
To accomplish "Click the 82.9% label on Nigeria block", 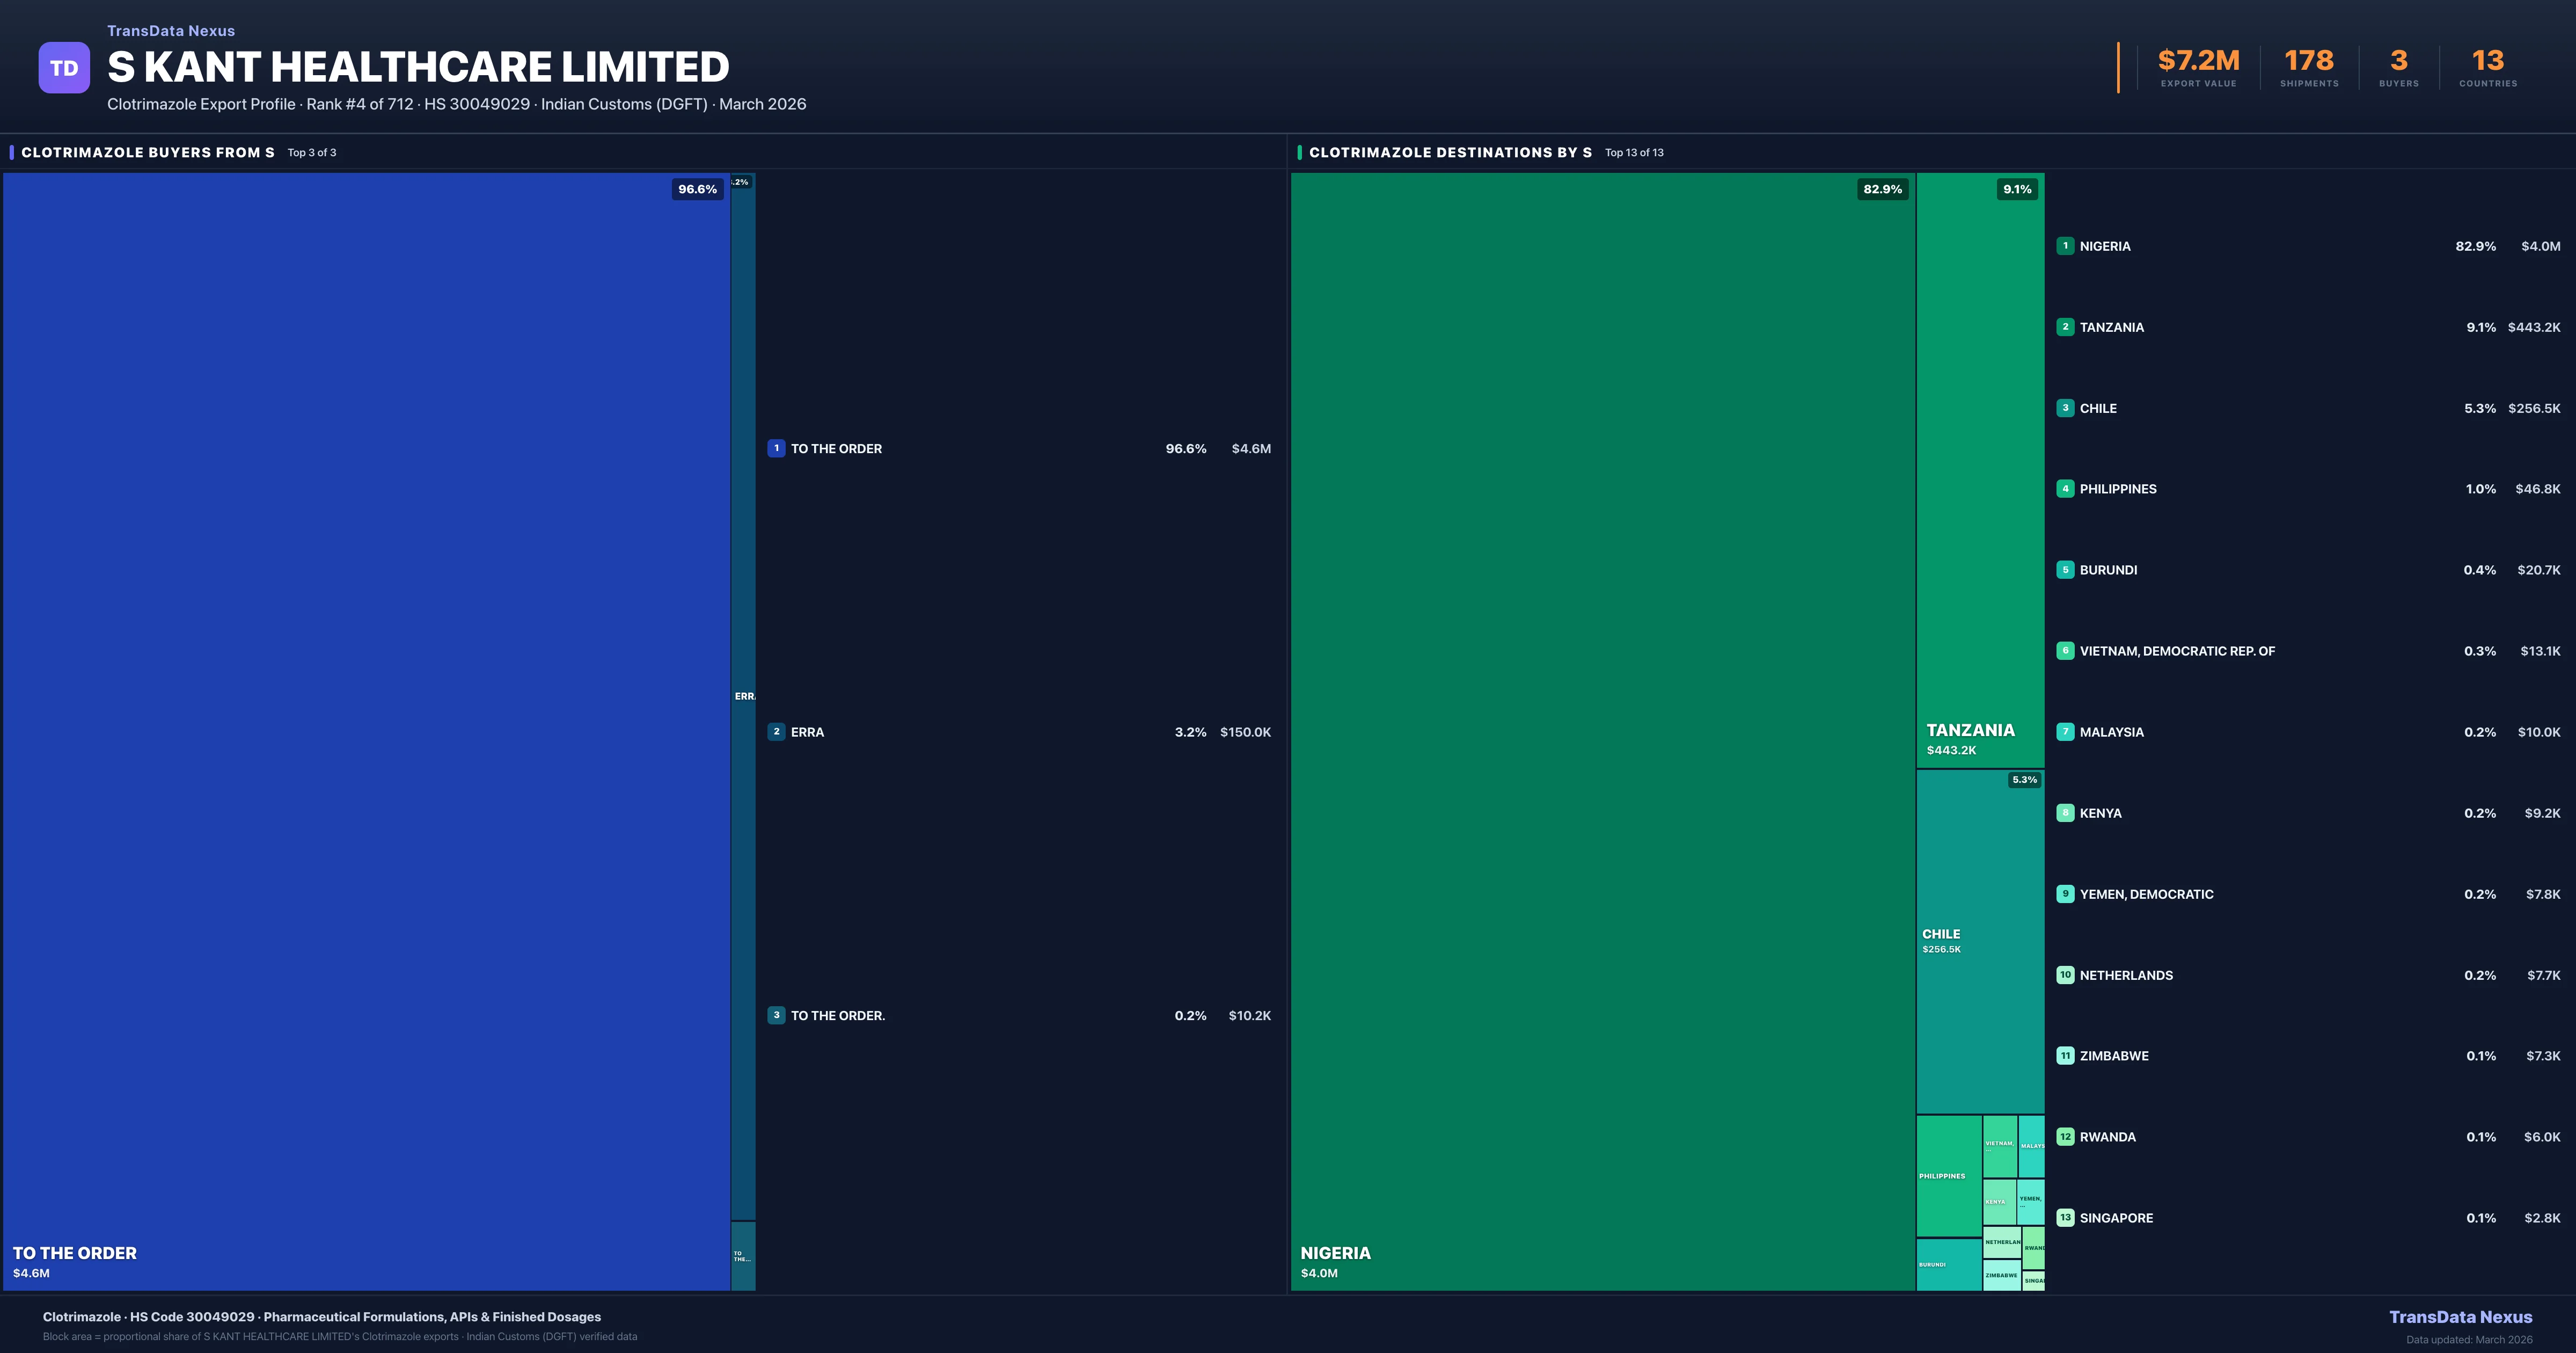I will coord(1882,189).
